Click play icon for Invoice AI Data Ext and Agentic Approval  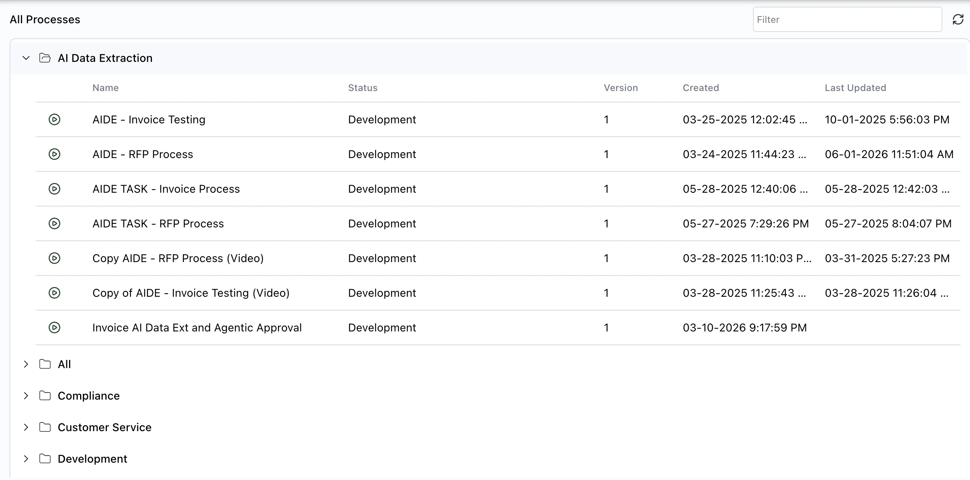pyautogui.click(x=54, y=327)
